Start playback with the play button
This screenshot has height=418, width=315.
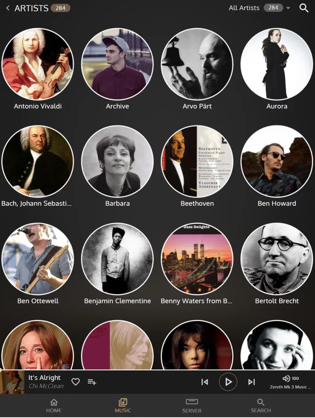228,382
